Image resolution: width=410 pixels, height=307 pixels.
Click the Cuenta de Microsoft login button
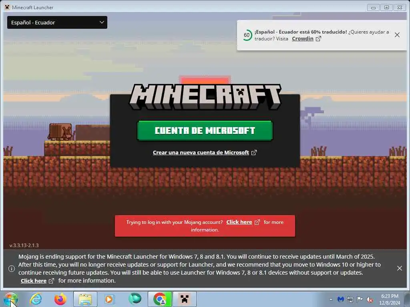[205, 131]
